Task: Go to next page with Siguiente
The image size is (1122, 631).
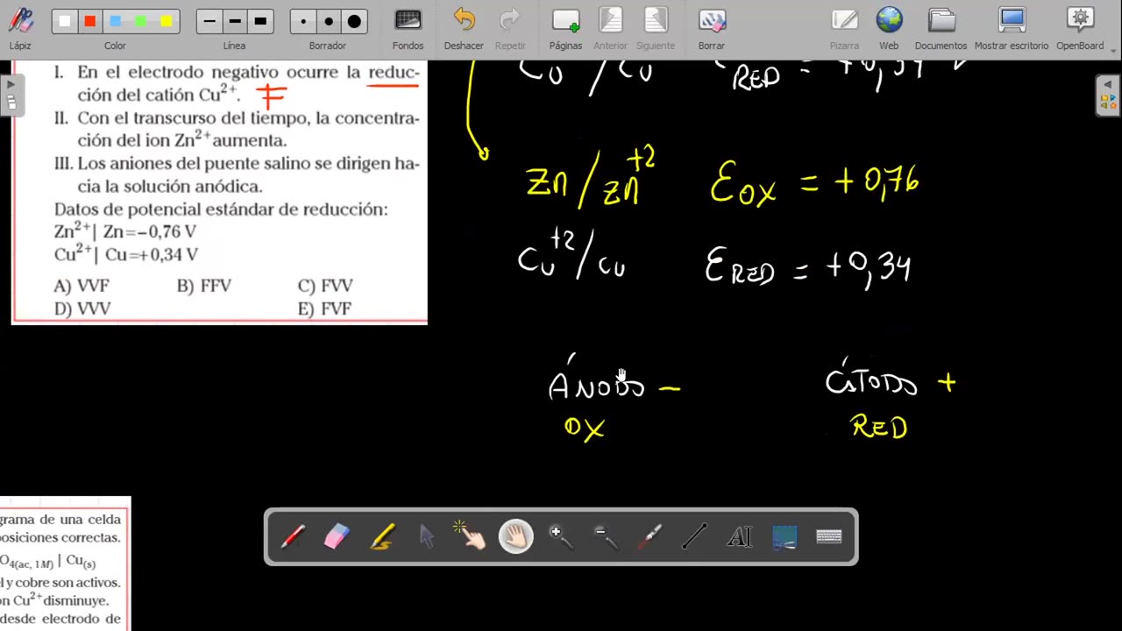Action: [656, 28]
